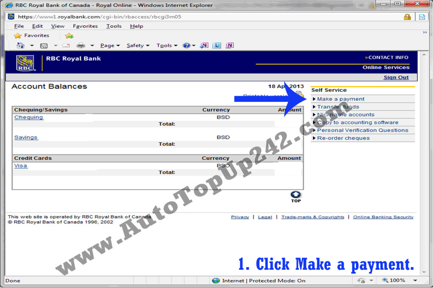The image size is (433, 288).
Task: Click the RBC lion shield logo
Action: tap(26, 63)
